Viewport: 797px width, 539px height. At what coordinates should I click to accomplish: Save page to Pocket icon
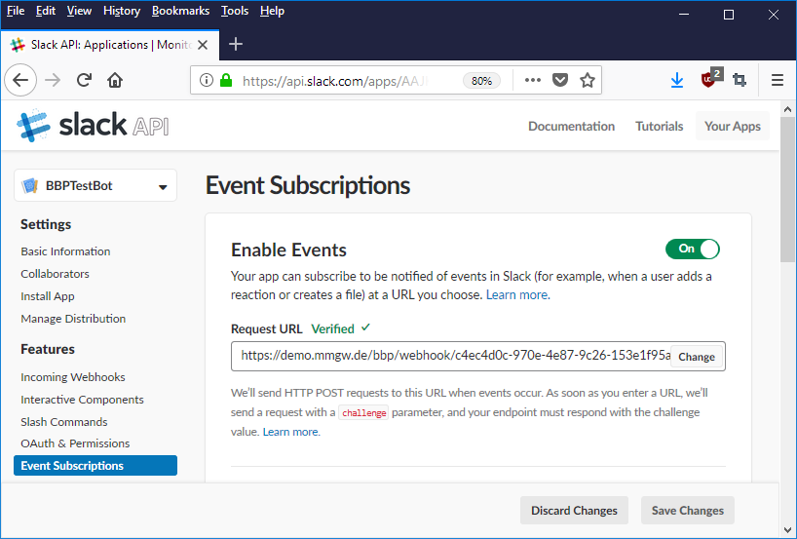click(559, 80)
